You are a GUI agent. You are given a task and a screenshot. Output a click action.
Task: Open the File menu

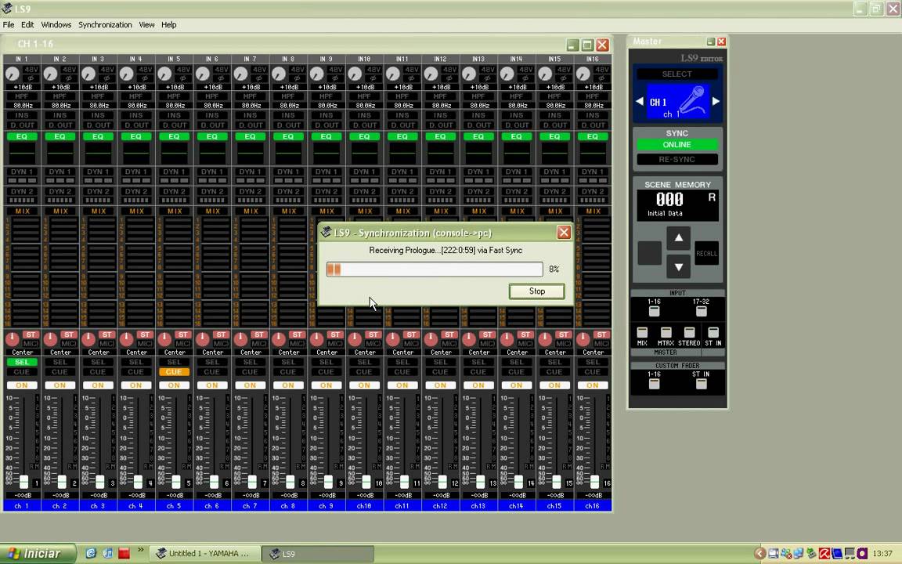(9, 25)
